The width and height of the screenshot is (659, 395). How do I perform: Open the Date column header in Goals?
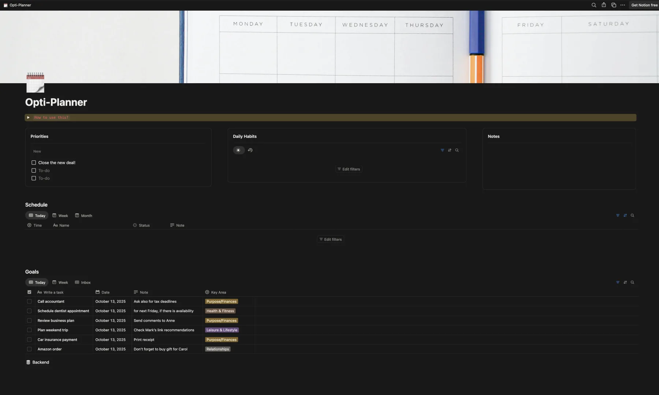[x=103, y=292]
